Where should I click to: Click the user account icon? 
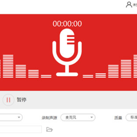click(x=129, y=5)
